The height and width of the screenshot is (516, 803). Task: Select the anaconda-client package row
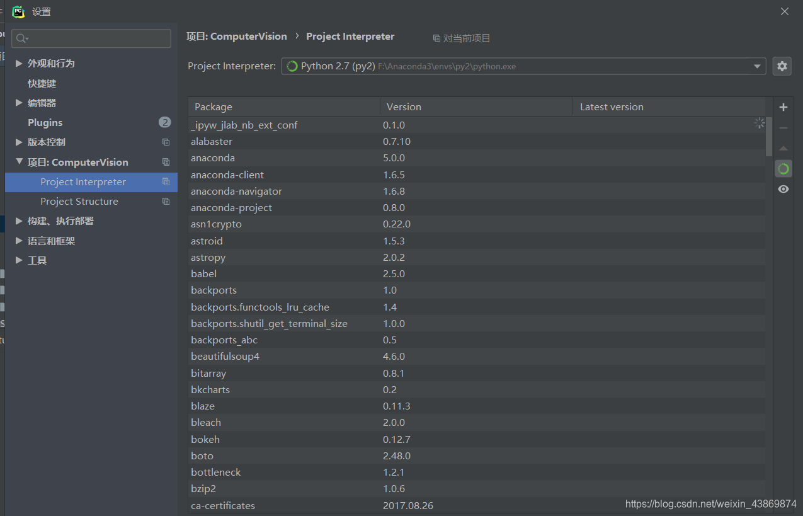coord(477,175)
